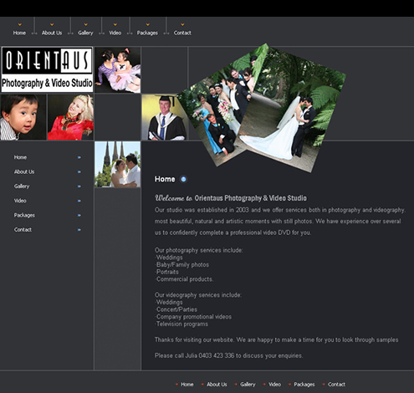Click the footer Contact link
Screen dimensions: 414x393
pos(336,385)
